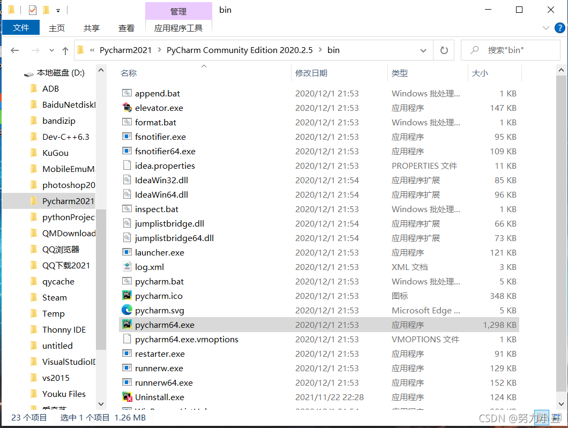568x428 pixels.
Task: Select the format.bat file name
Action: (155, 122)
